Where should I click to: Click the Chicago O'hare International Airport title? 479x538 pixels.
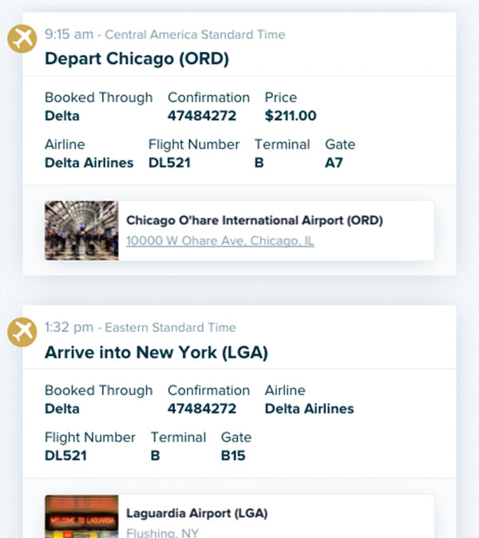point(254,220)
